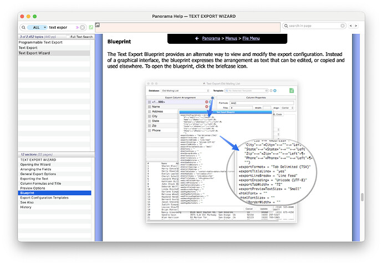Screen dimensions: 382x265
Task: Go to previous match with the < button
Action: pyautogui.click(x=351, y=26)
